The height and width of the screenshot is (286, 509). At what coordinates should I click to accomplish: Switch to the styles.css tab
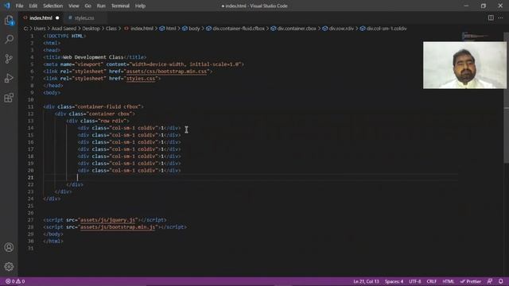[84, 17]
